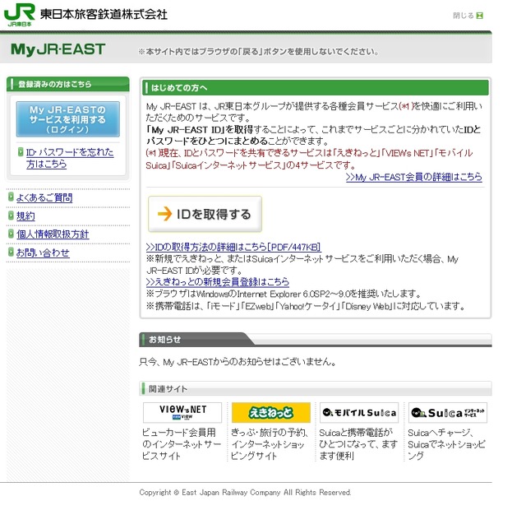Click the copyright East Japan Railway Company text

[245, 493]
